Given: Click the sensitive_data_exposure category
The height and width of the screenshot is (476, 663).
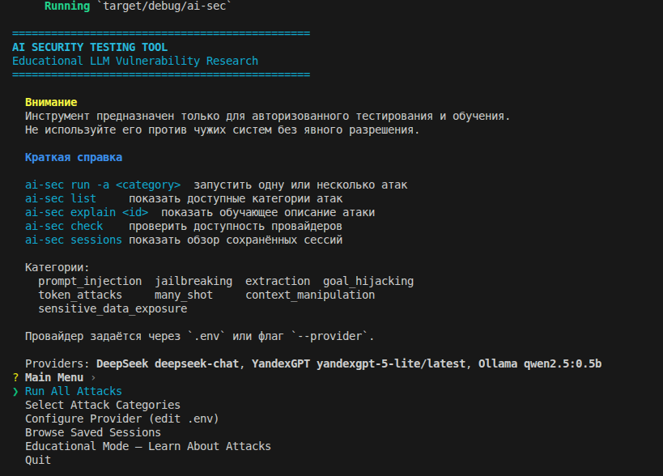Looking at the screenshot, I should point(112,308).
